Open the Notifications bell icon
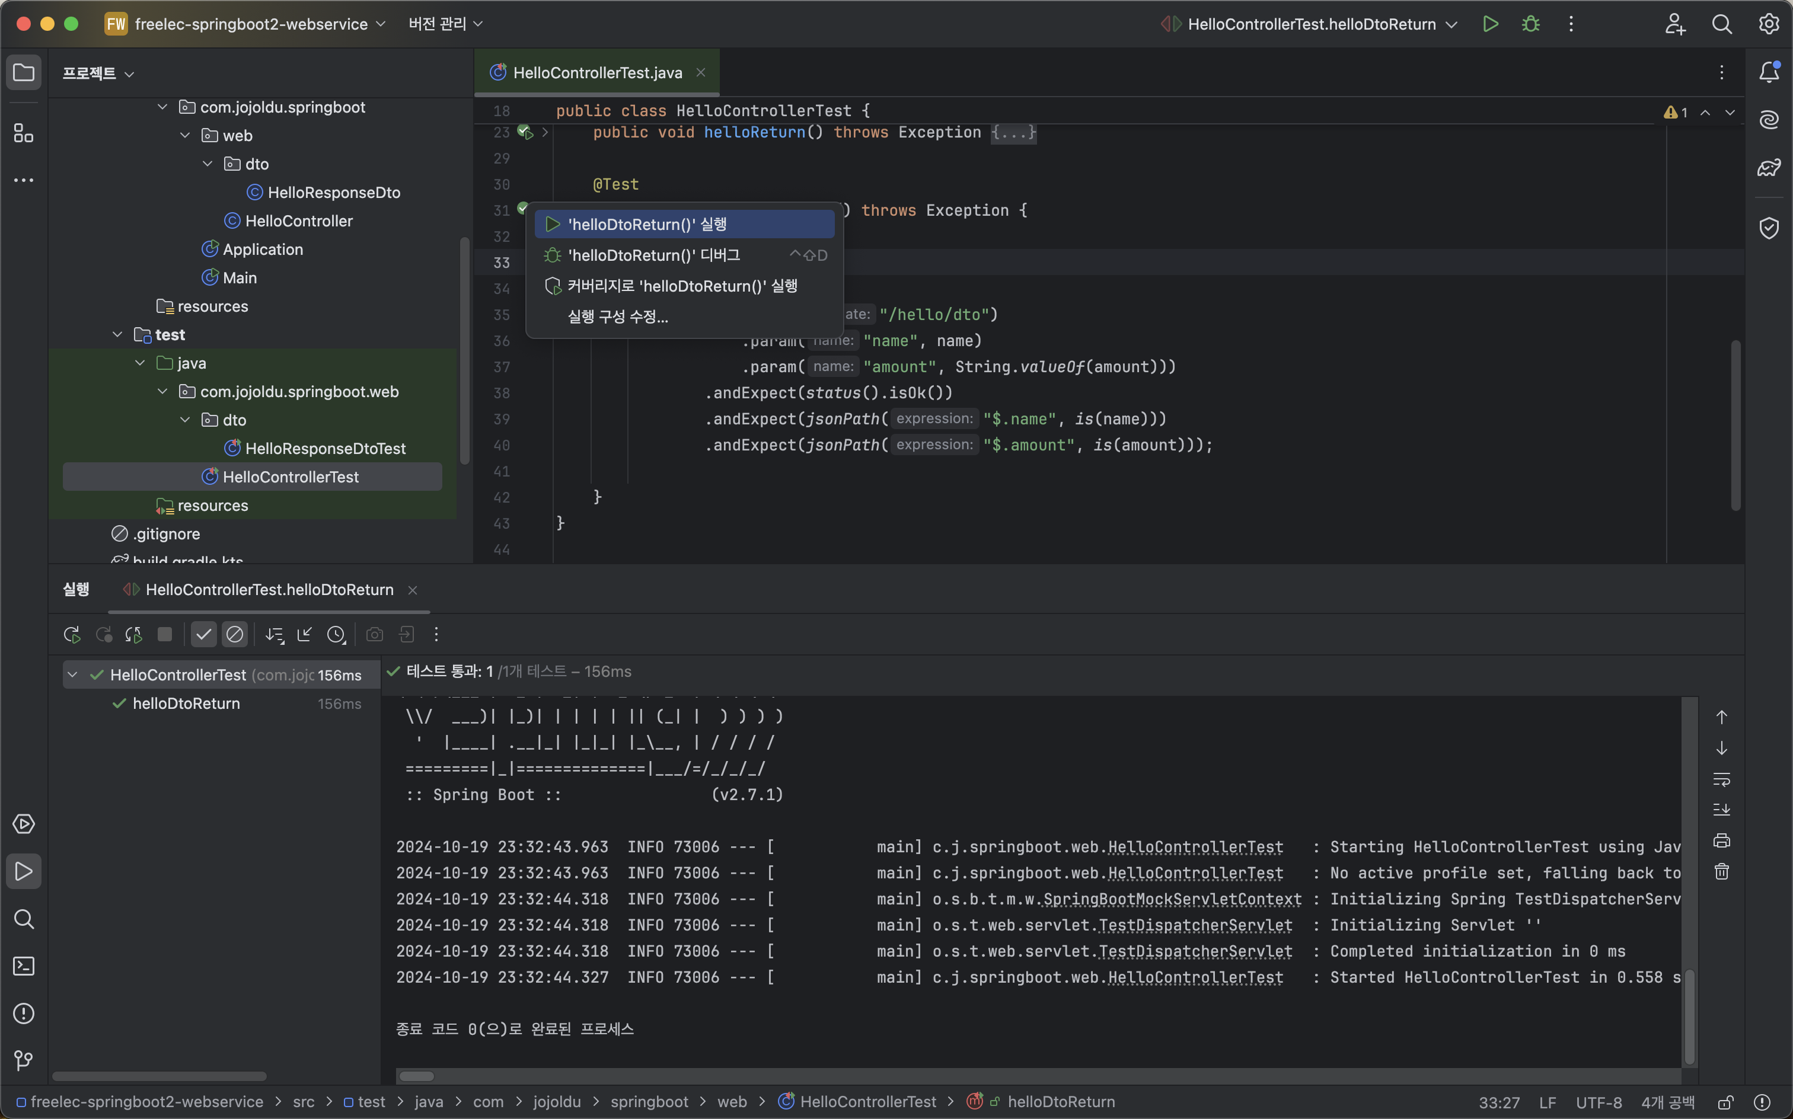This screenshot has height=1119, width=1793. pos(1769,72)
